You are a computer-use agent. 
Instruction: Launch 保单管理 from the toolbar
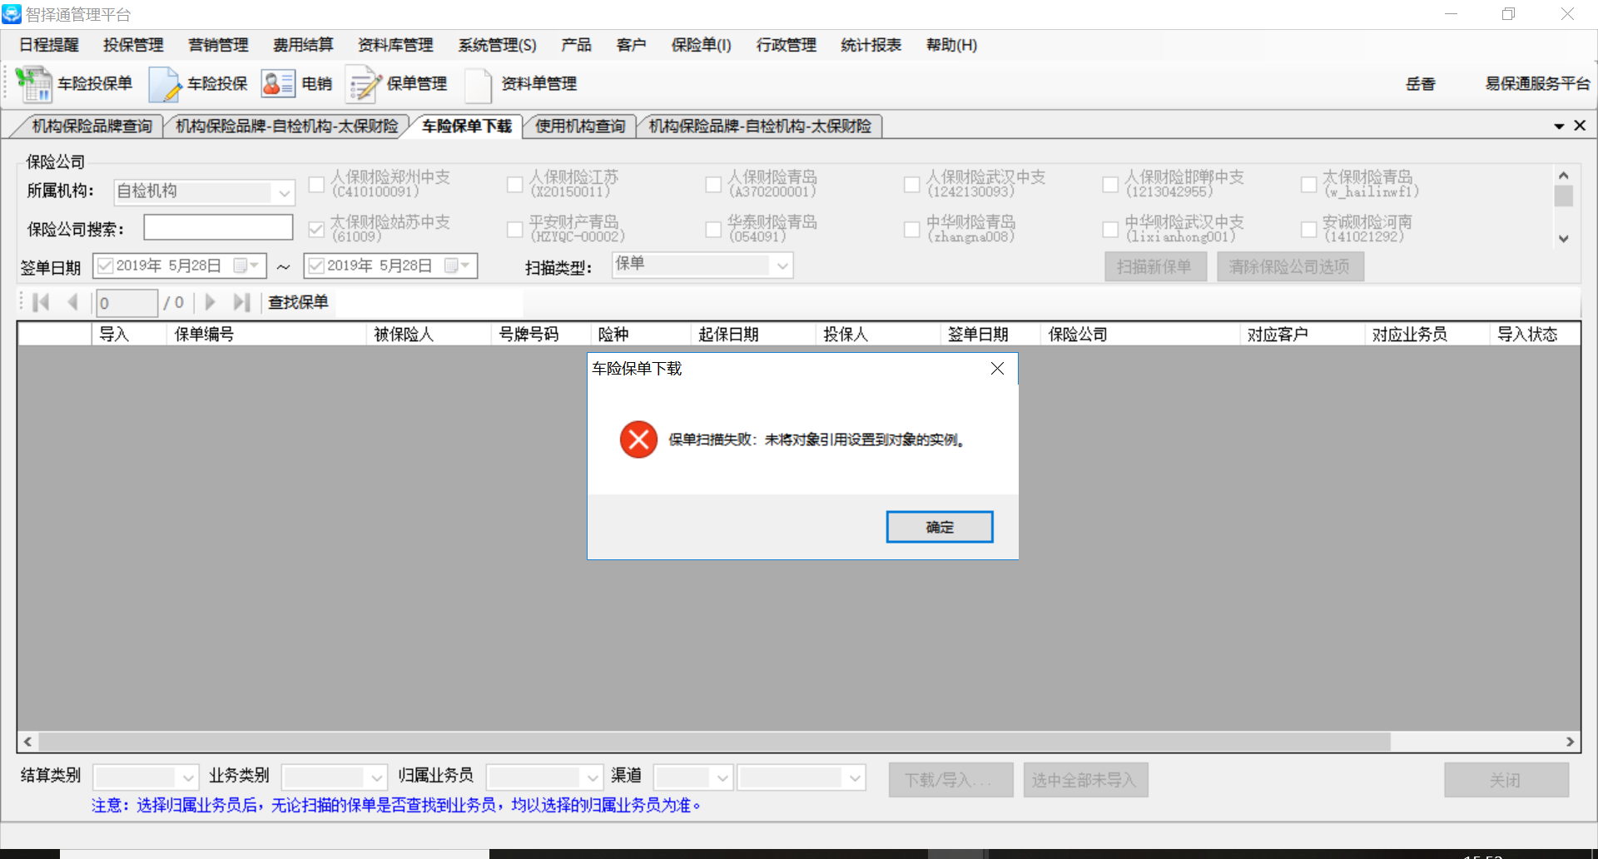(362, 83)
